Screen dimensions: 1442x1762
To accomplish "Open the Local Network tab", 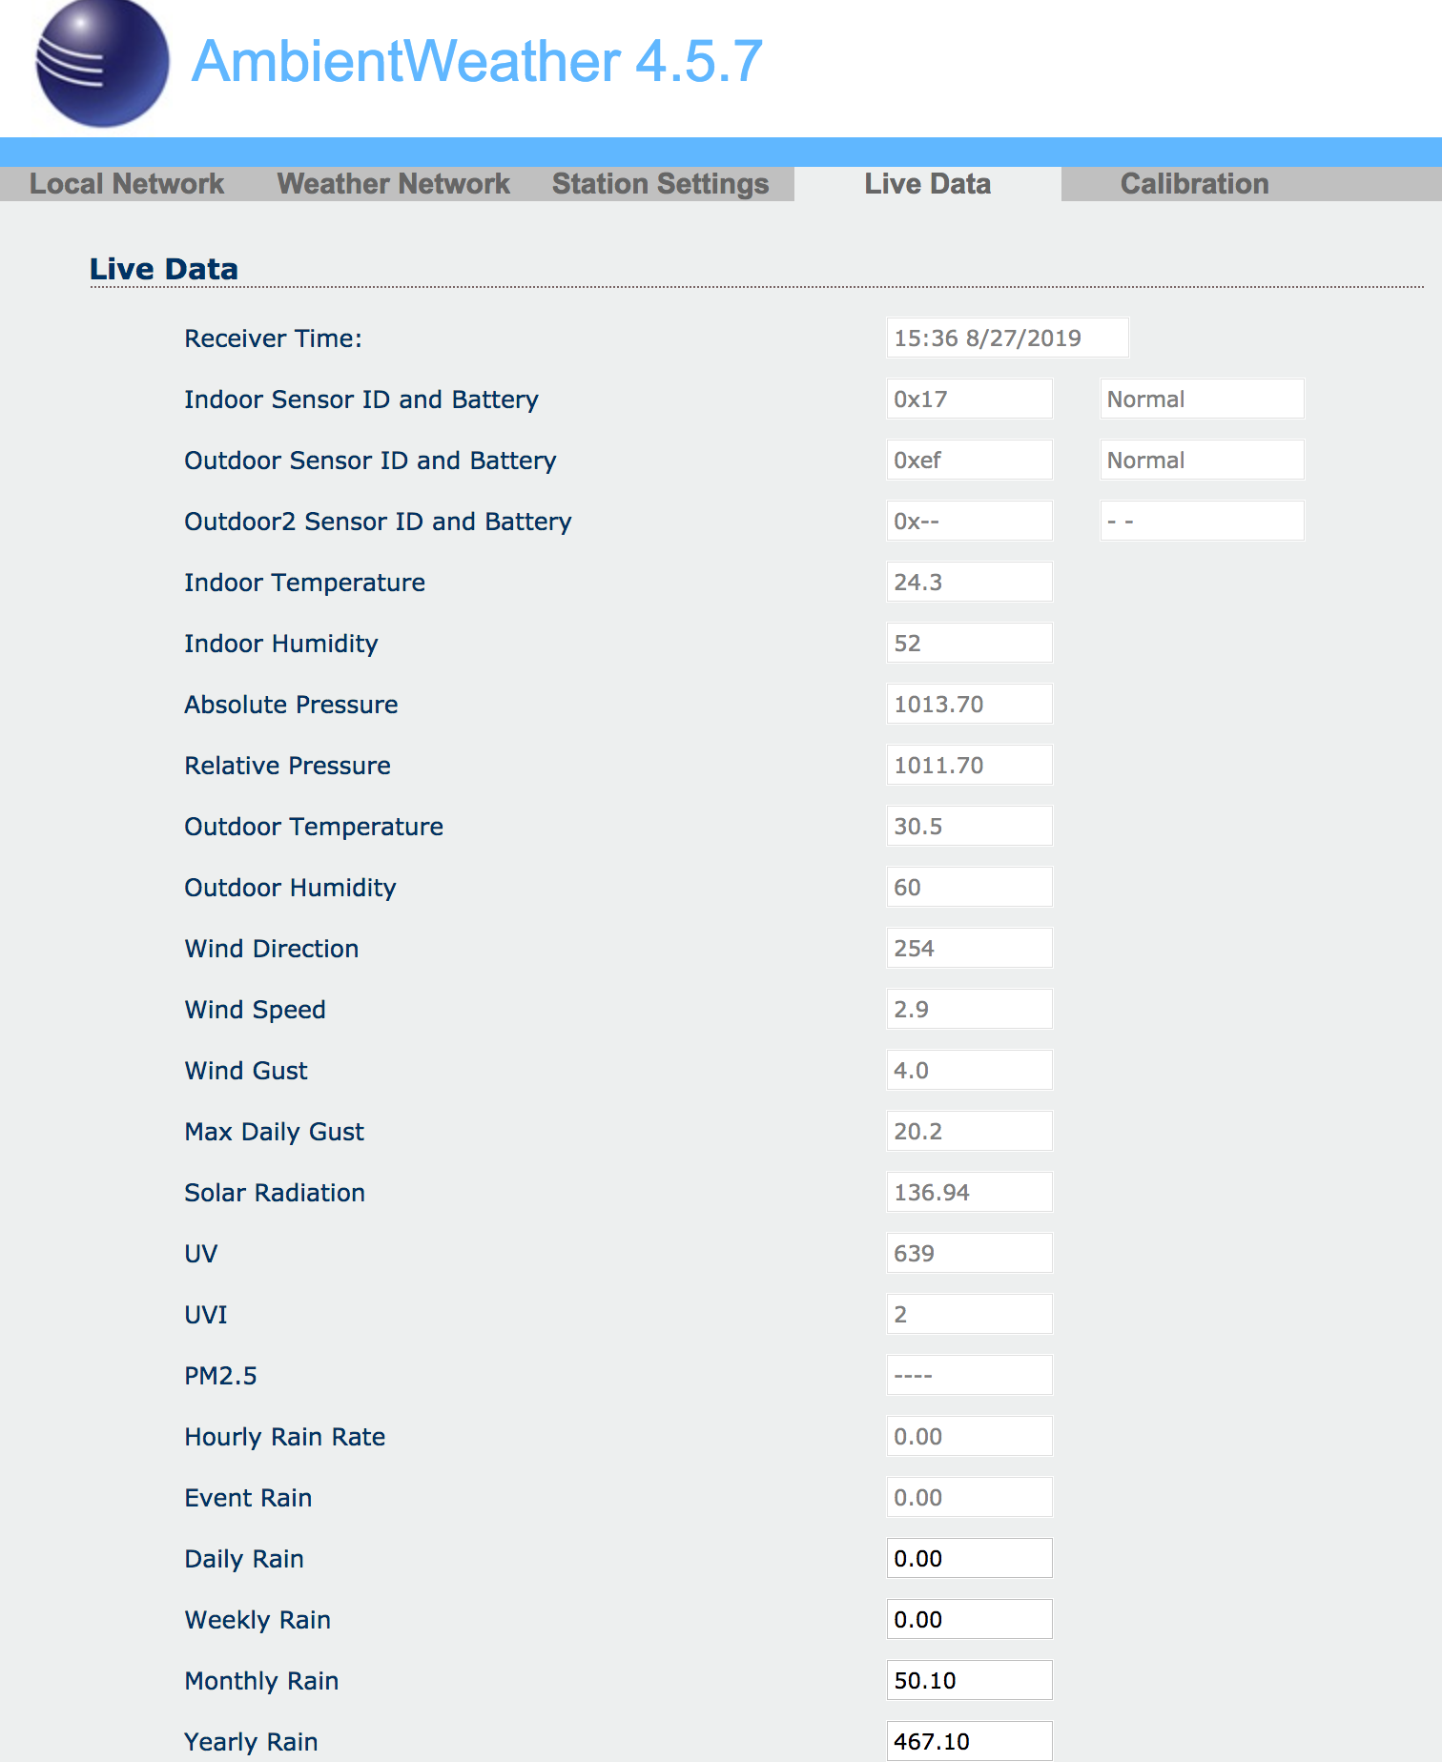I will tap(127, 184).
